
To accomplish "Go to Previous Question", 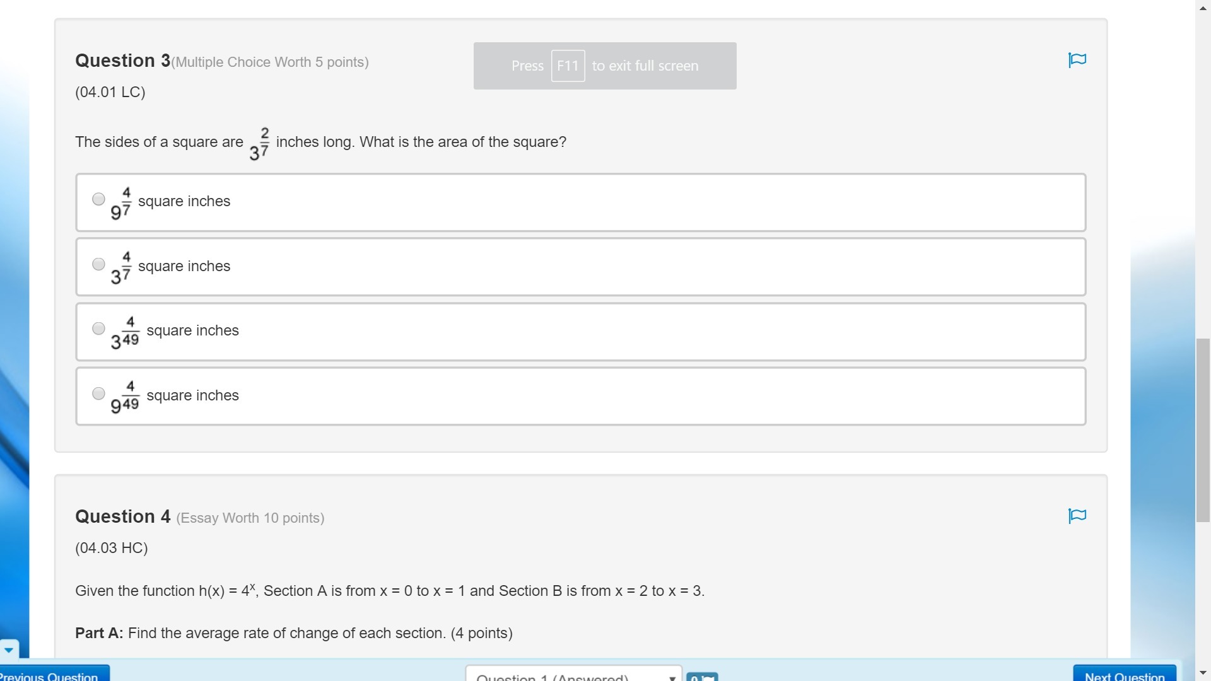I will point(54,673).
